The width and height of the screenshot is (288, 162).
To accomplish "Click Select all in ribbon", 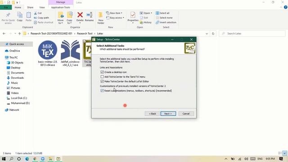I will point(162,13).
